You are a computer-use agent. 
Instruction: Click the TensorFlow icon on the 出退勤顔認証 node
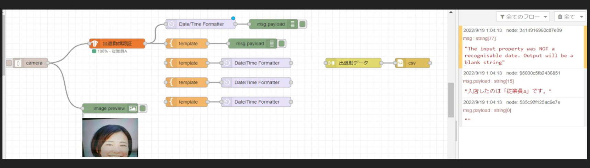coord(94,43)
